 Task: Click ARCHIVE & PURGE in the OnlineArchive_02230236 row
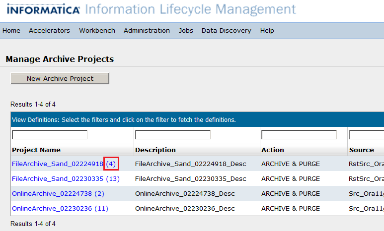pyautogui.click(x=291, y=209)
